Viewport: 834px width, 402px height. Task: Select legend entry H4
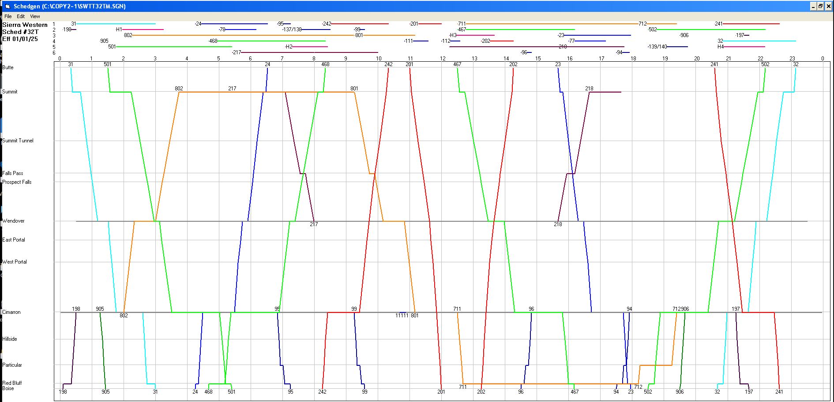pos(721,47)
